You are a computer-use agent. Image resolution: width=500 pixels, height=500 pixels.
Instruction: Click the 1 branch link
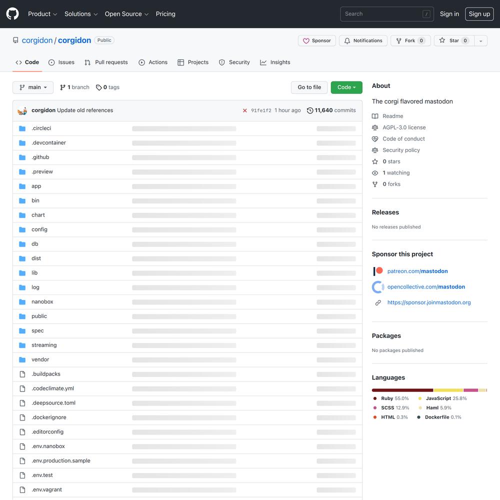(x=74, y=87)
